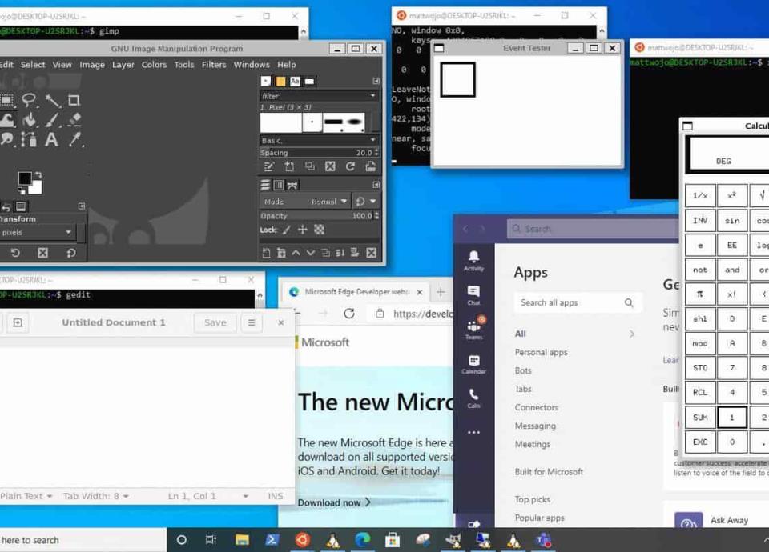Select the Paintbrush tool in GIMP

coord(52,120)
